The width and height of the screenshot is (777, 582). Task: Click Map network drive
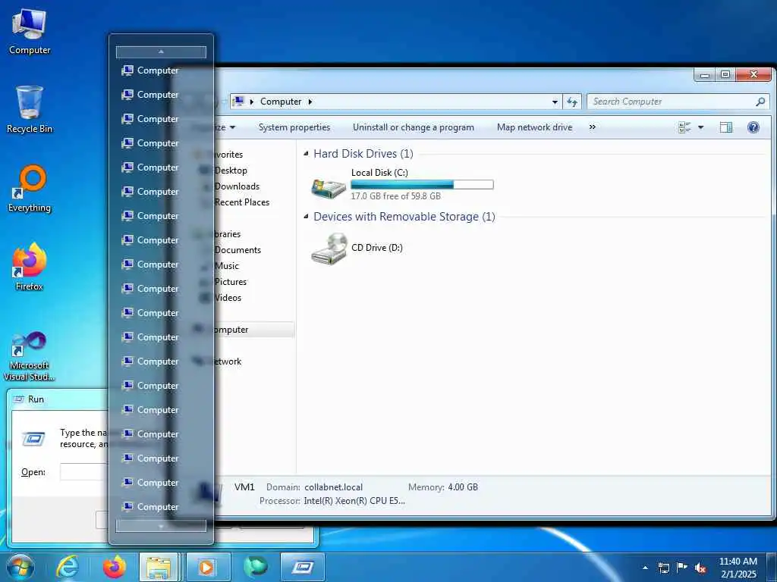point(534,127)
